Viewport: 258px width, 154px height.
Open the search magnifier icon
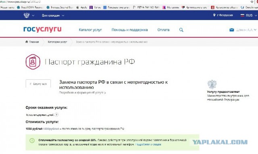tap(181, 30)
